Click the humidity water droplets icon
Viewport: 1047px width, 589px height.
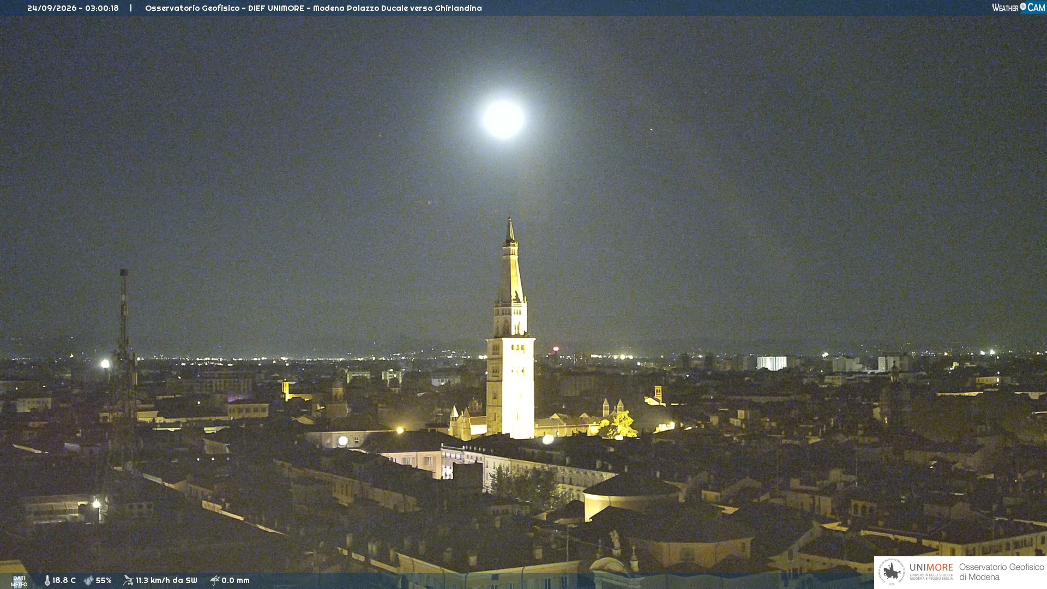88,580
